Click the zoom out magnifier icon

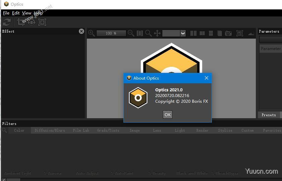(131, 33)
